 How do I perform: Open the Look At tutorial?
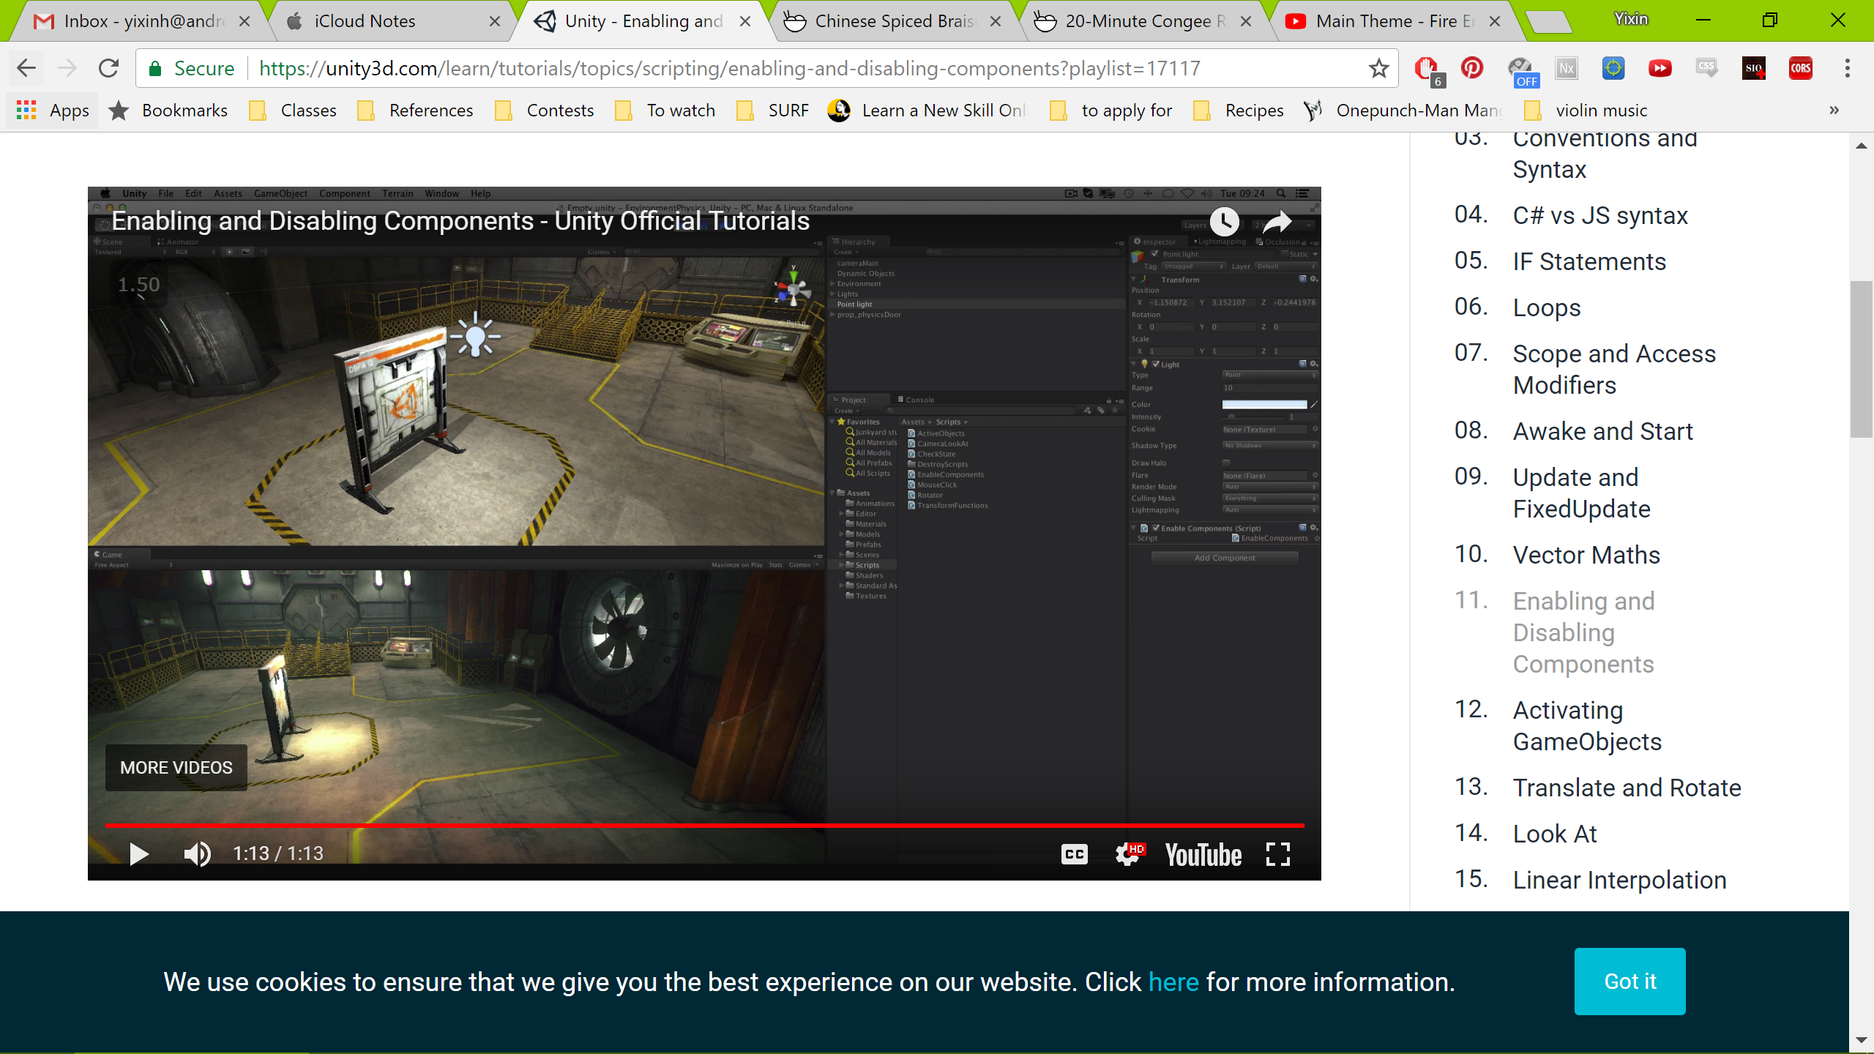pos(1555,834)
